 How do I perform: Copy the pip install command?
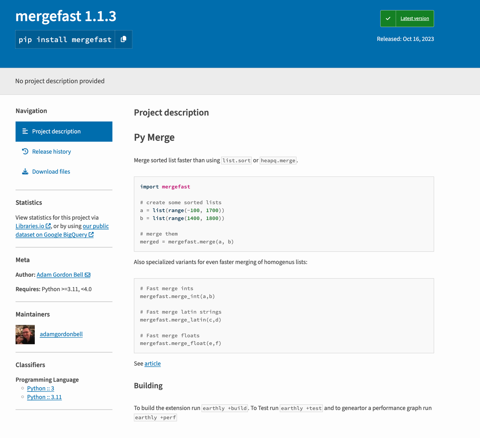click(124, 39)
